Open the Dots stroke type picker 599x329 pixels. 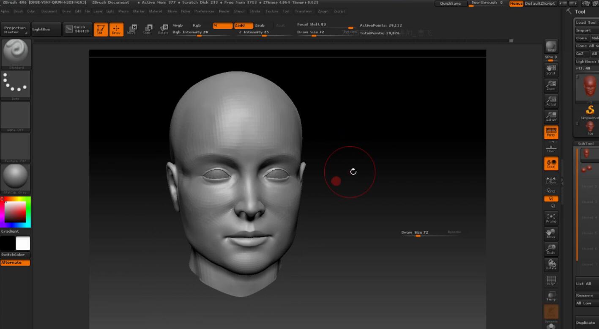pyautogui.click(x=16, y=84)
